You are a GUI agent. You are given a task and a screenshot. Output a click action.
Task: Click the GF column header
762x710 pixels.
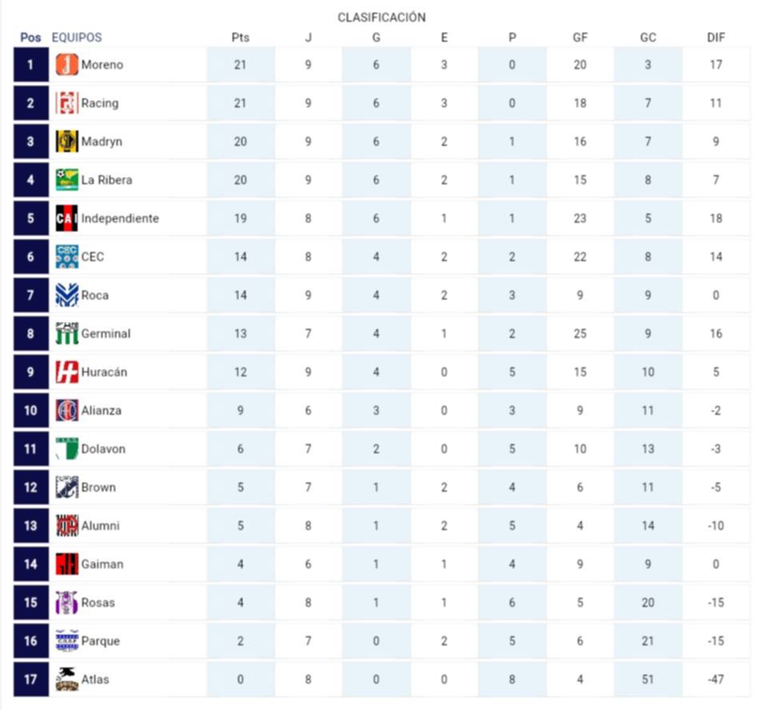[x=580, y=38]
